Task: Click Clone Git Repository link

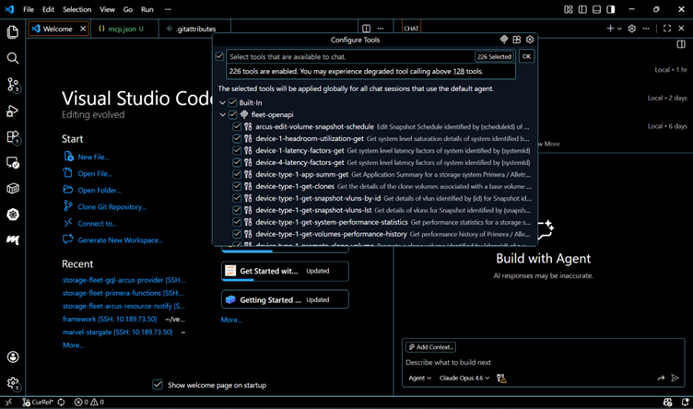Action: [x=112, y=206]
